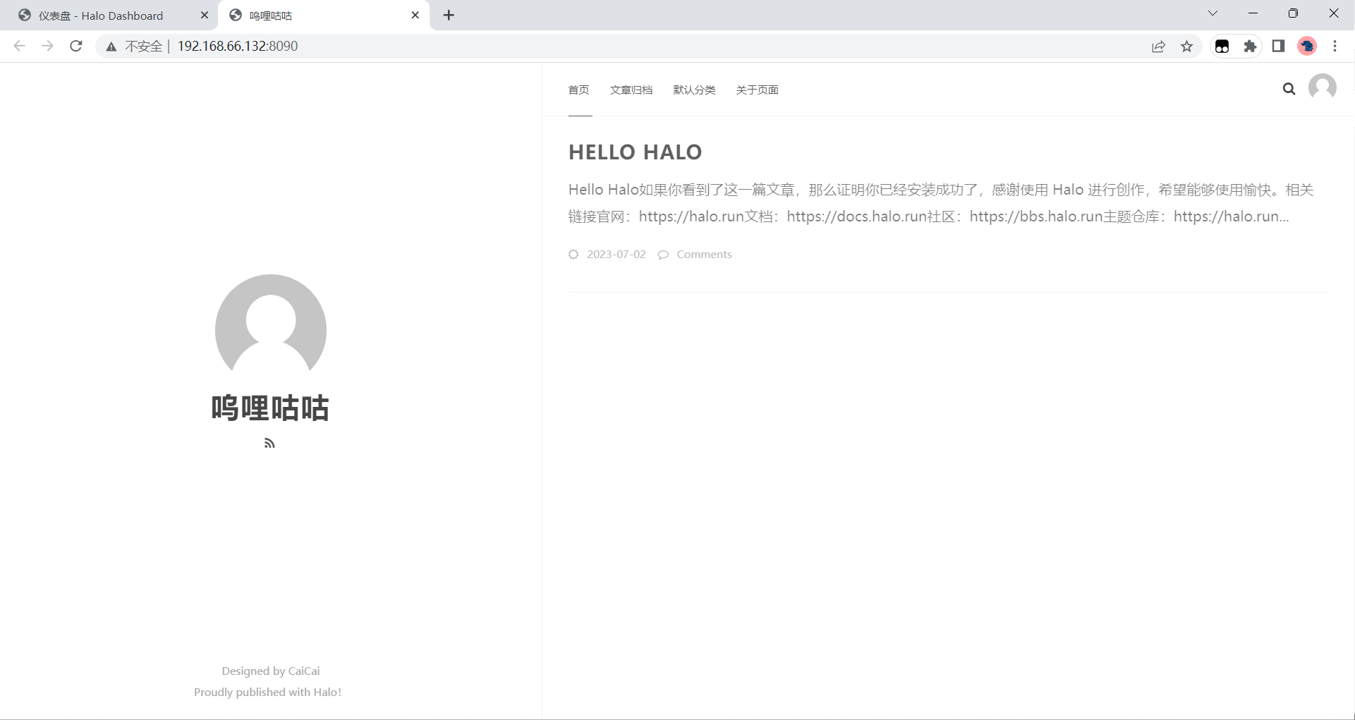
Task: Click the Hello Halo post excerpt
Action: pos(941,203)
